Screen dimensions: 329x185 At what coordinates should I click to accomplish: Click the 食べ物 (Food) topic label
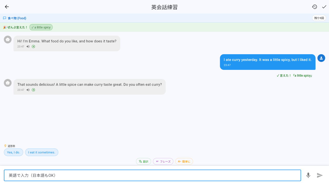pos(17,18)
